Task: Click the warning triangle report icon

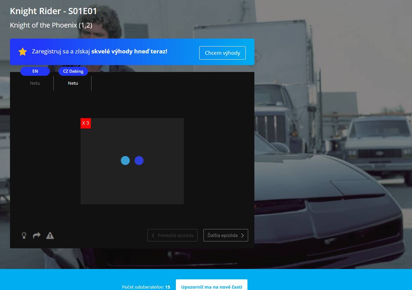Action: pyautogui.click(x=50, y=236)
